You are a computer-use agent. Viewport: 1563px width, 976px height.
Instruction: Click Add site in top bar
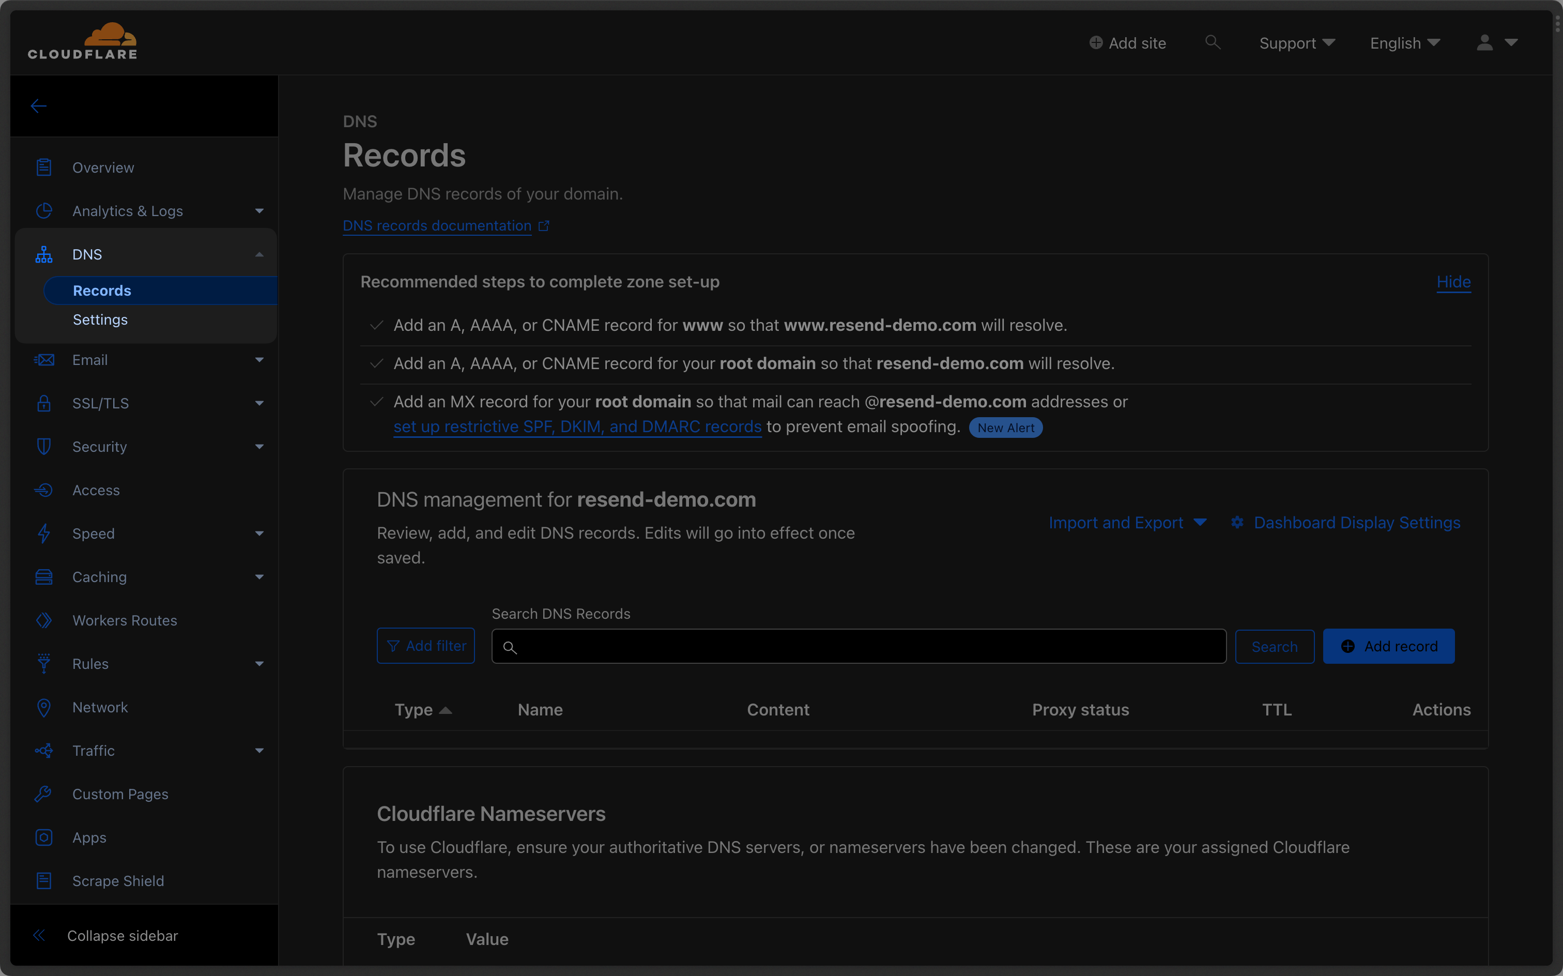coord(1137,43)
